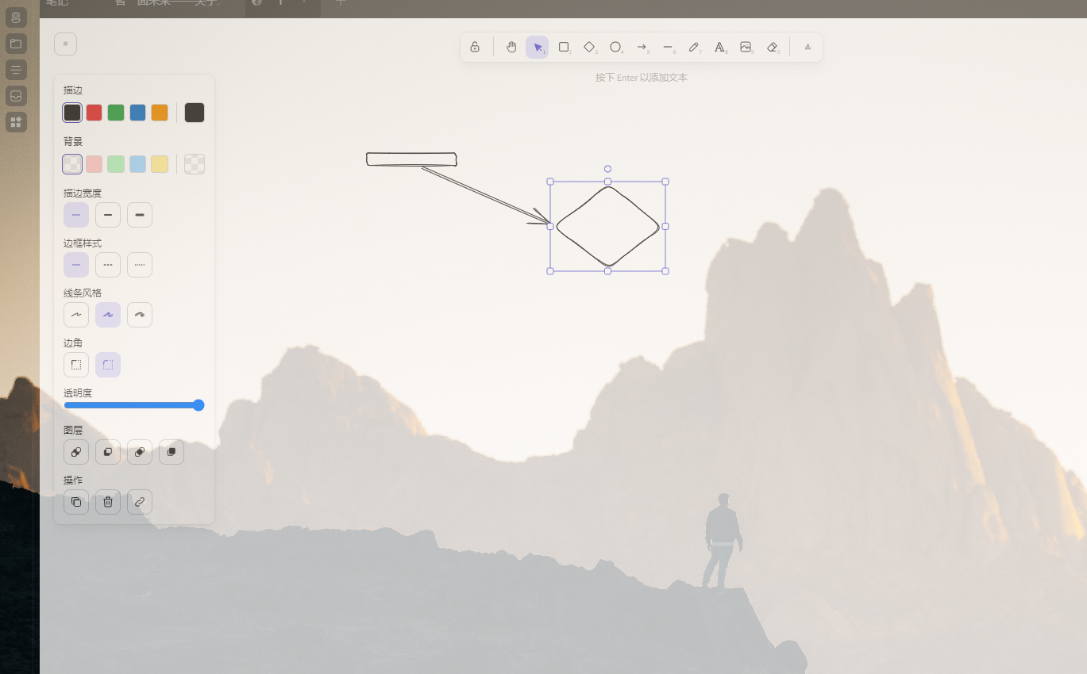Bring the shape forward one layer
The image size is (1087, 674).
[x=140, y=452]
